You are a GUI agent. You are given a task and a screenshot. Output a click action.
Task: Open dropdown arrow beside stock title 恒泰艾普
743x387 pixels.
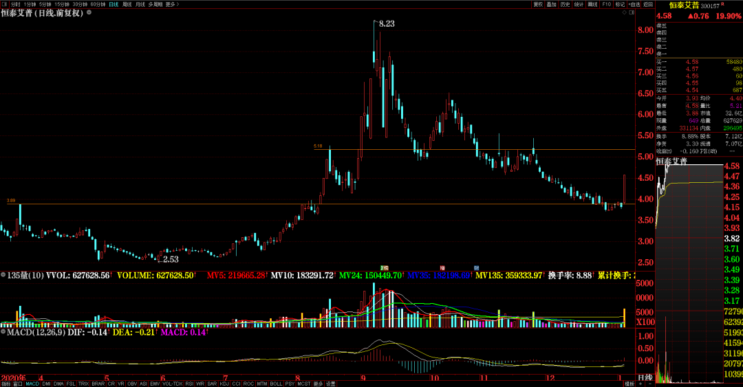(x=89, y=12)
